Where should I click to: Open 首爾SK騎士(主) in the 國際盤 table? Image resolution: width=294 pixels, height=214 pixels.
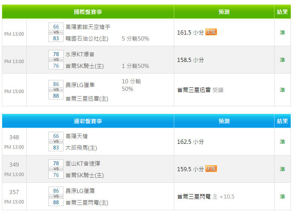84,66
